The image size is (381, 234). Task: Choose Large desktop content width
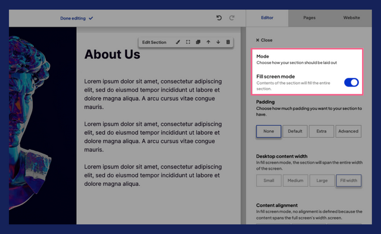pos(321,181)
